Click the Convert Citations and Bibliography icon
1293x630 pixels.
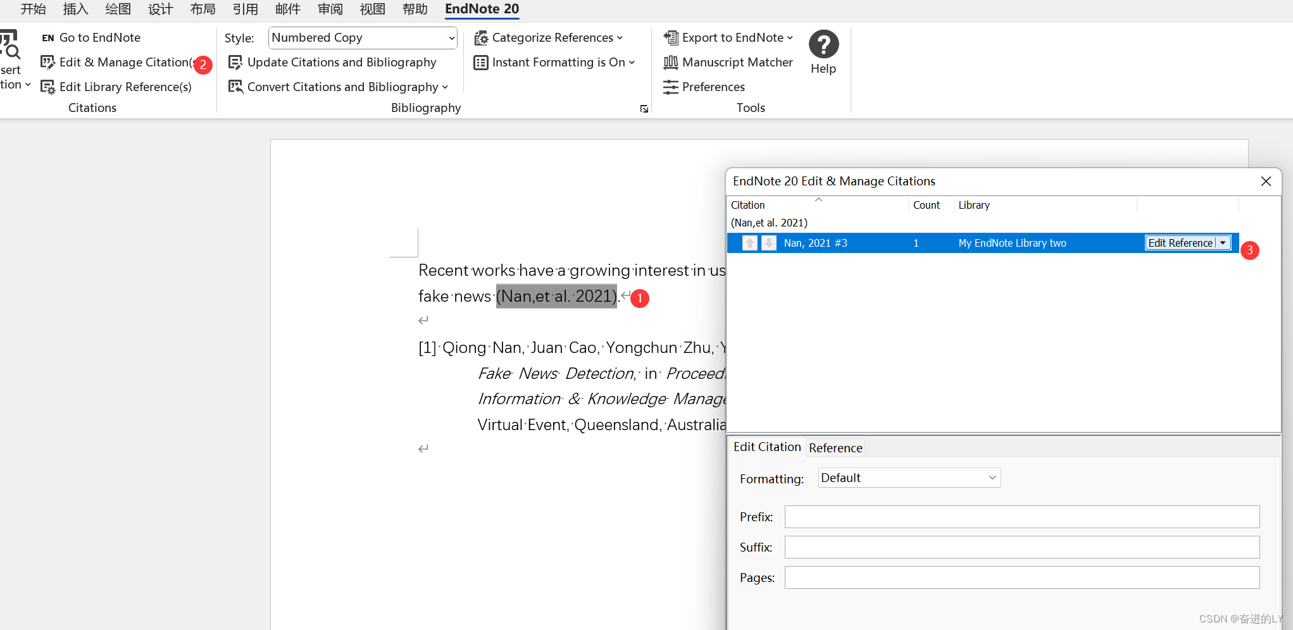235,87
